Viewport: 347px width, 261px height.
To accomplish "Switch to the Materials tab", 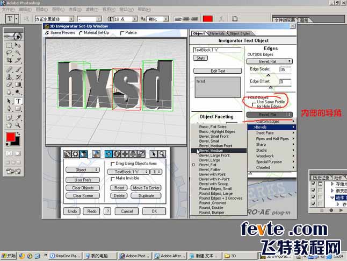I will (x=217, y=33).
